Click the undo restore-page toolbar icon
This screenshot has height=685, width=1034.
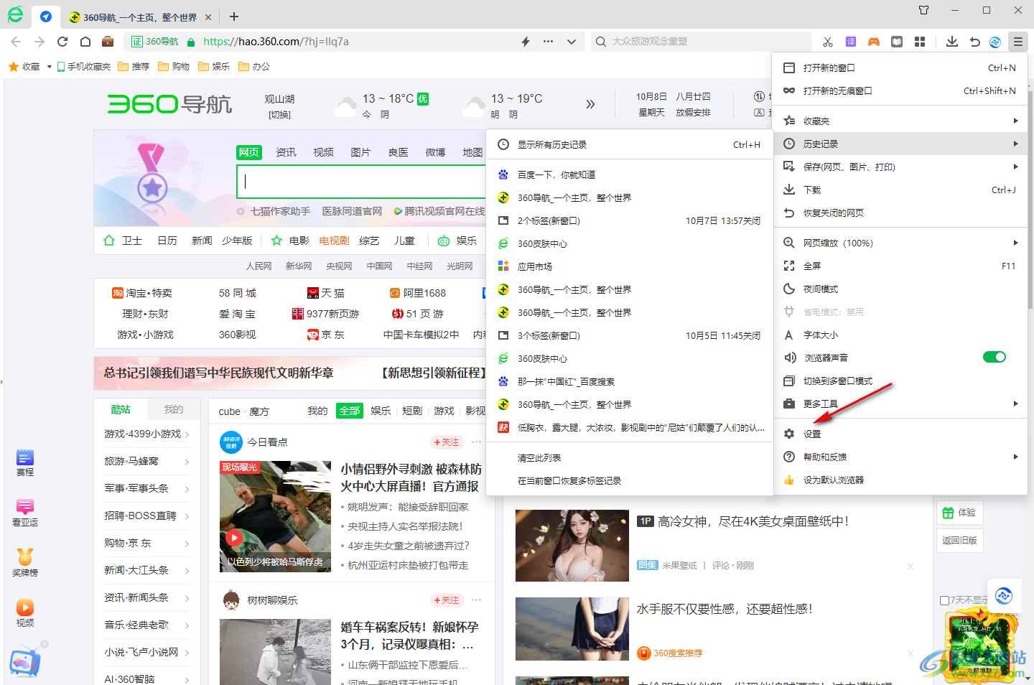(x=974, y=42)
